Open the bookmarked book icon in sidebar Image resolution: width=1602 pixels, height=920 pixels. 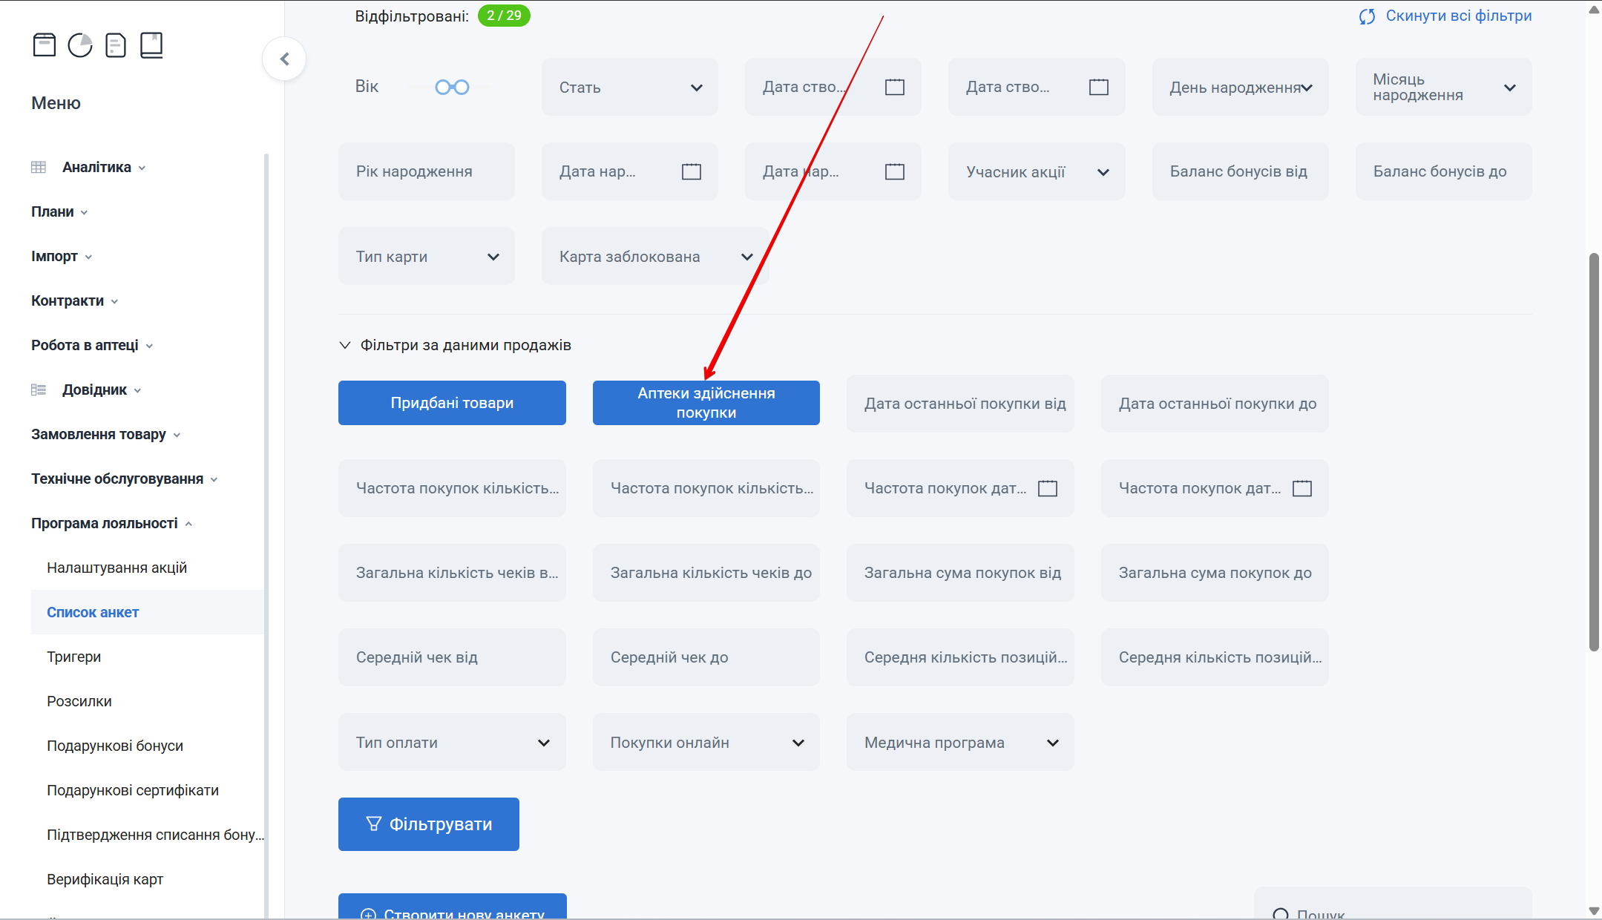point(151,45)
